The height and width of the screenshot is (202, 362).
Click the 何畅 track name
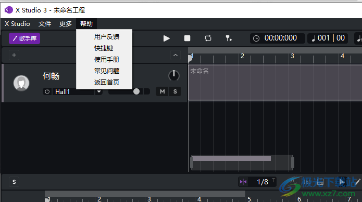click(x=51, y=76)
